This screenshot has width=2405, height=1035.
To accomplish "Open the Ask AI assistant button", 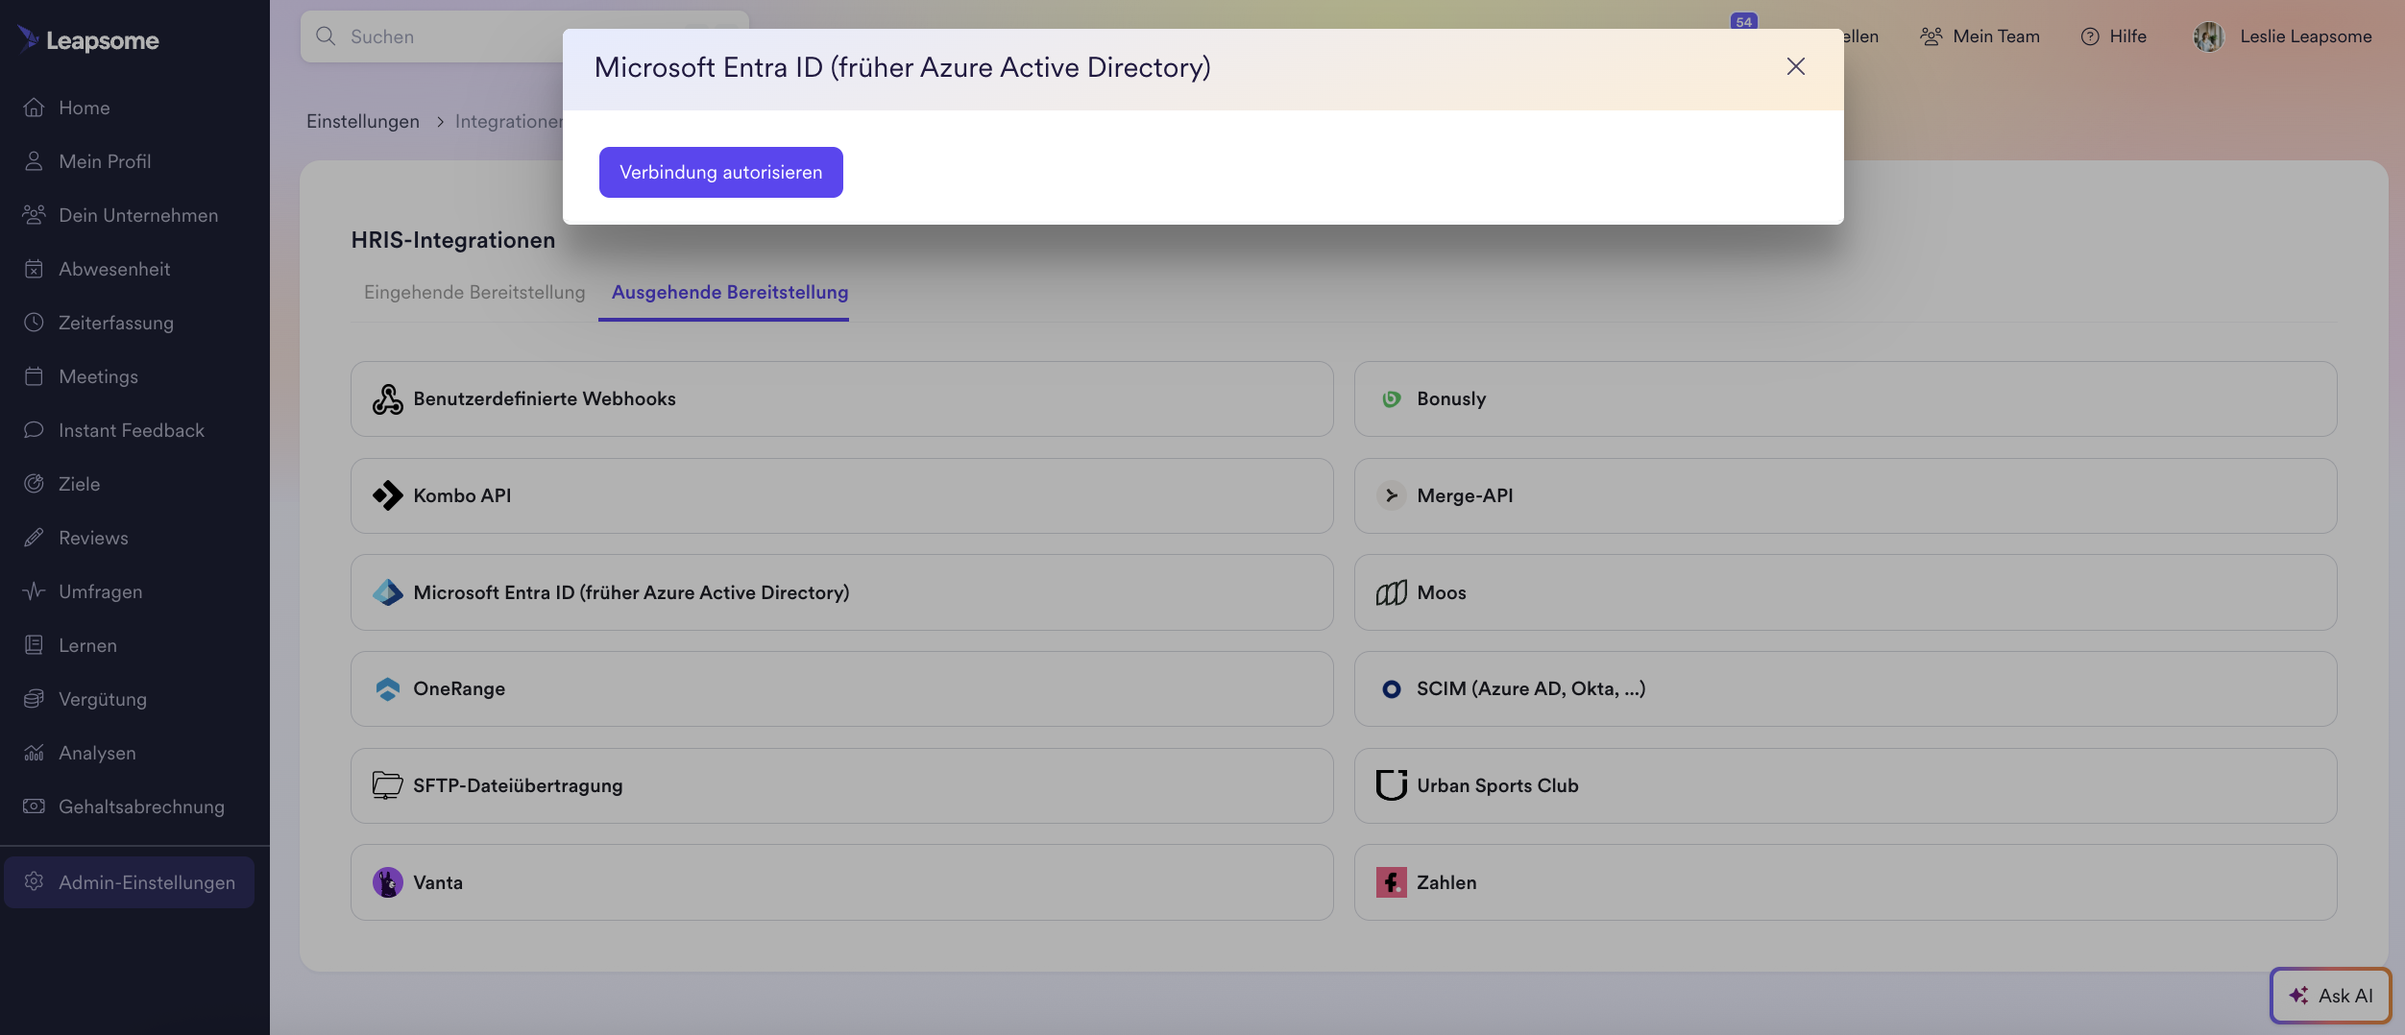I will [2330, 996].
